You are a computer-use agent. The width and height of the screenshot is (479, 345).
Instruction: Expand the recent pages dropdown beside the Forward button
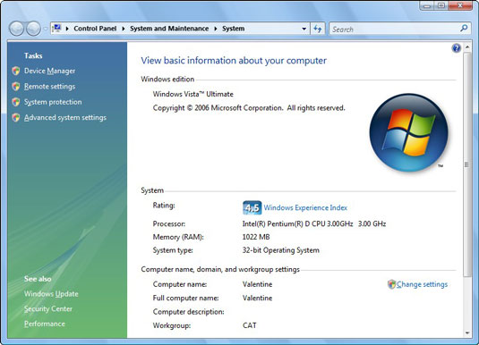click(x=45, y=29)
